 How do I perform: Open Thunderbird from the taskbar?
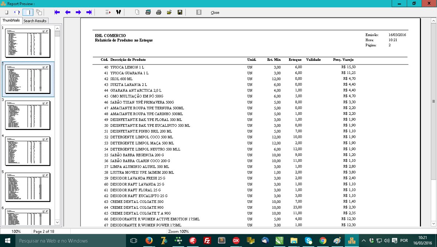265,240
